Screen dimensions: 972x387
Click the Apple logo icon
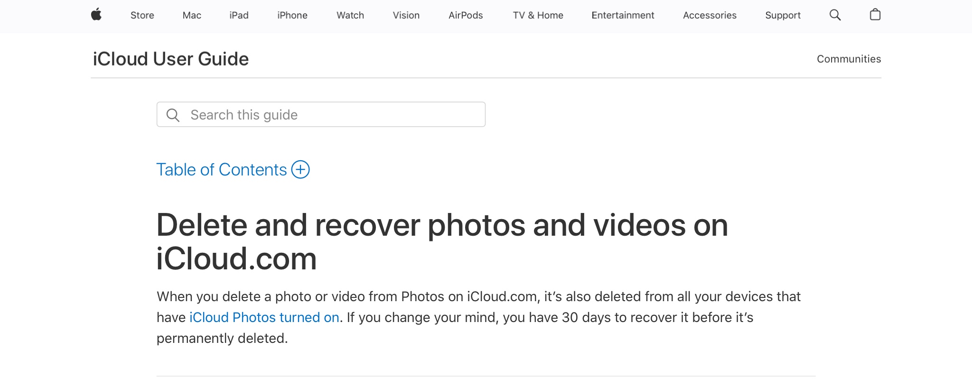(x=96, y=15)
